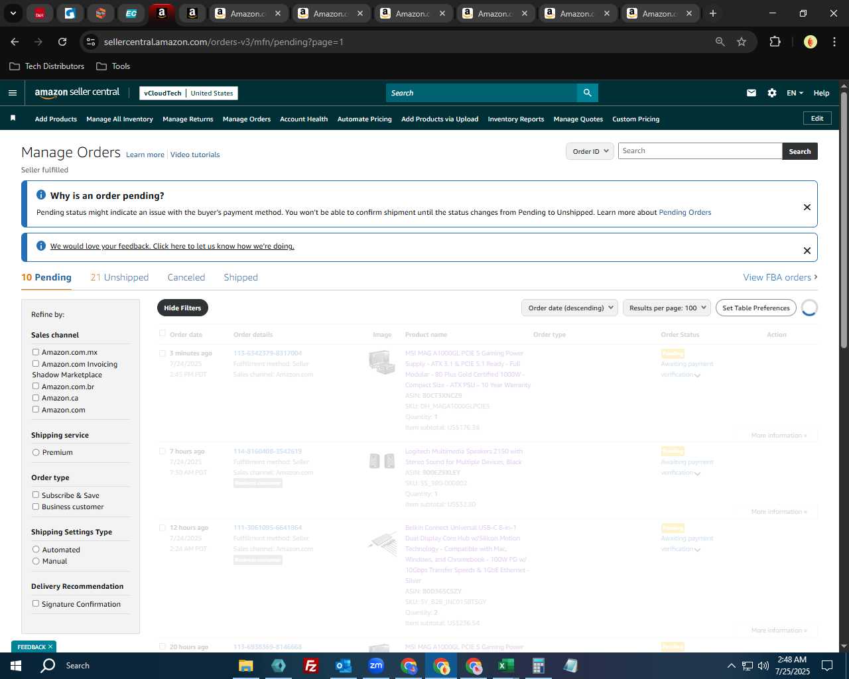
Task: Open Excel from the taskbar
Action: pos(506,666)
